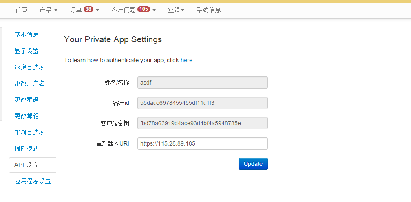Open 显示设置 in the sidebar
Viewport: 411px width, 202px height.
point(27,51)
